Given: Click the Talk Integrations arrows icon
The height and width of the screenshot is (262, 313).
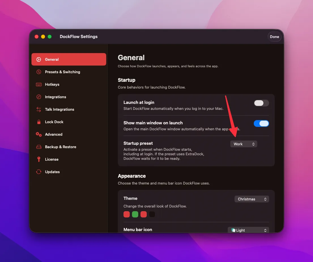Looking at the screenshot, I should [x=39, y=109].
